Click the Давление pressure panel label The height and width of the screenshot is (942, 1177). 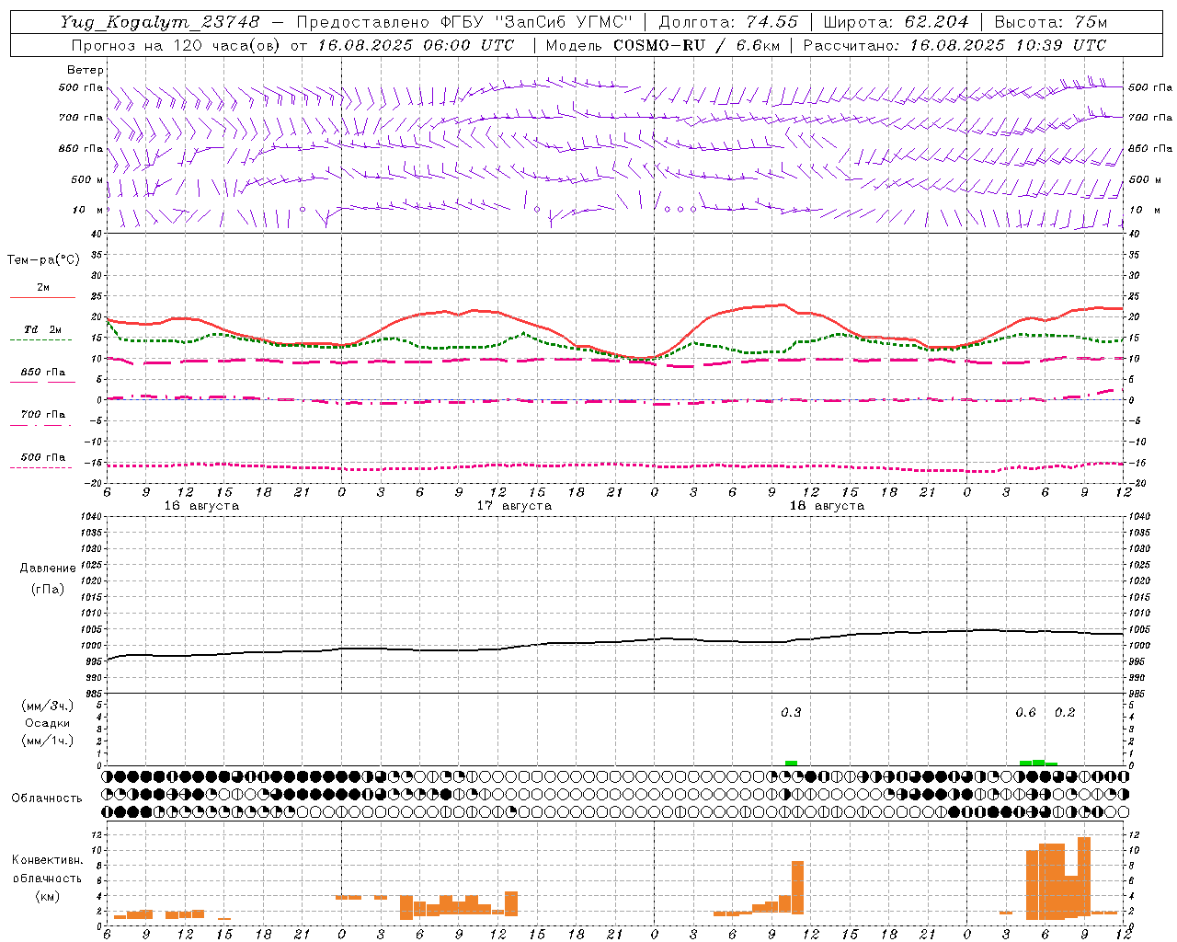click(48, 569)
